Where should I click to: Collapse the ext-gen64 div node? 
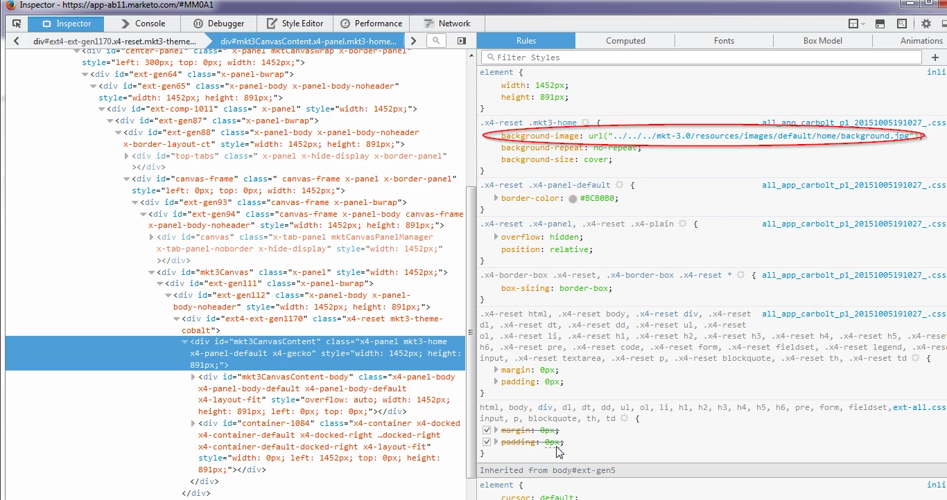(x=85, y=74)
